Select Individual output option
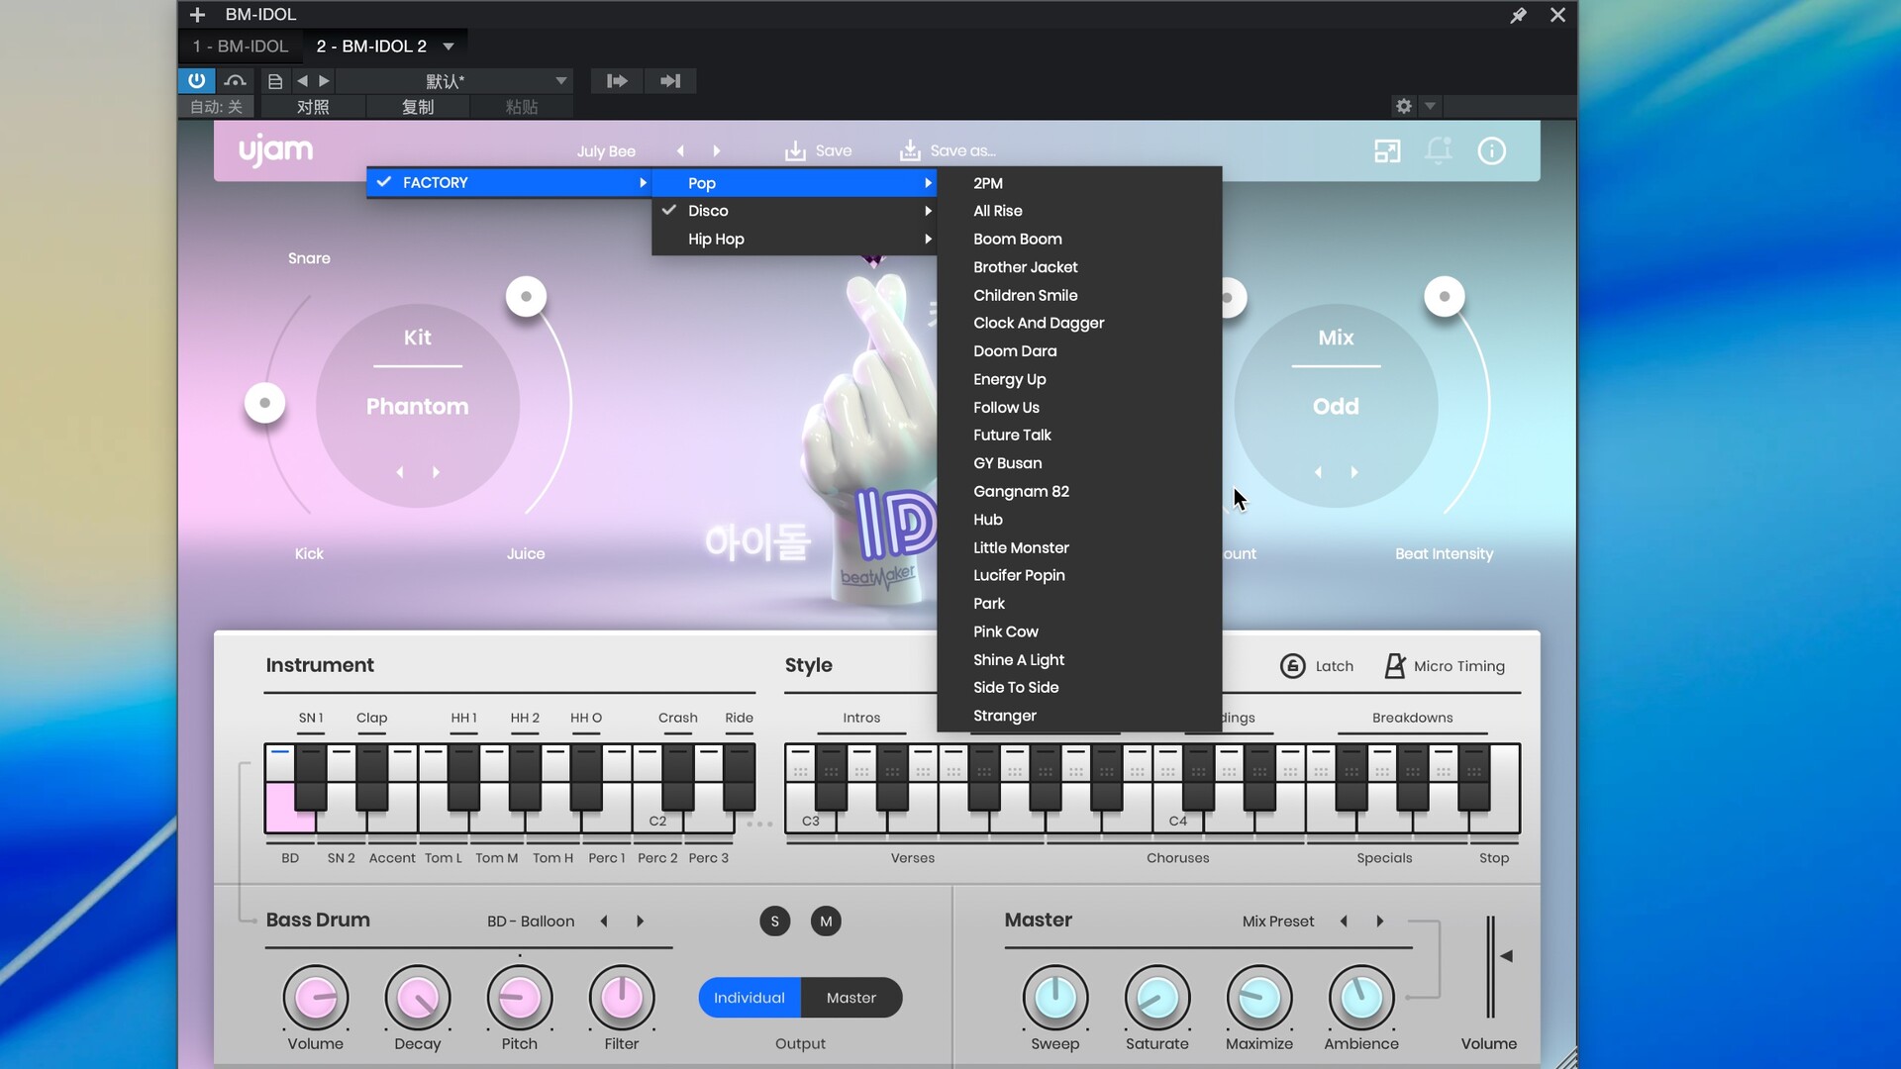1901x1069 pixels. coord(750,998)
